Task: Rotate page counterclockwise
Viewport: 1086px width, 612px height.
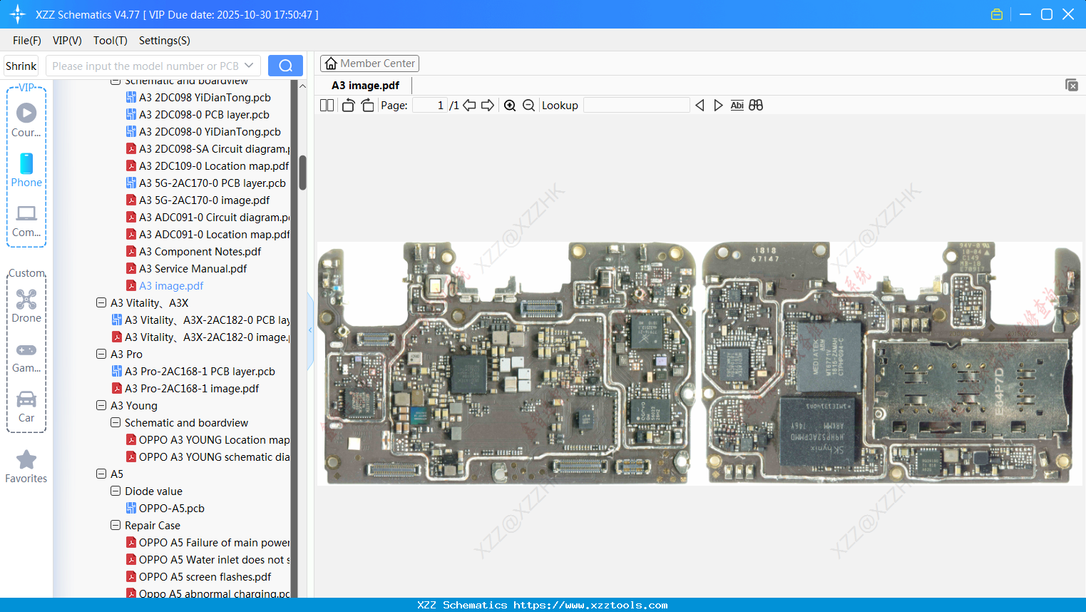Action: (x=348, y=105)
